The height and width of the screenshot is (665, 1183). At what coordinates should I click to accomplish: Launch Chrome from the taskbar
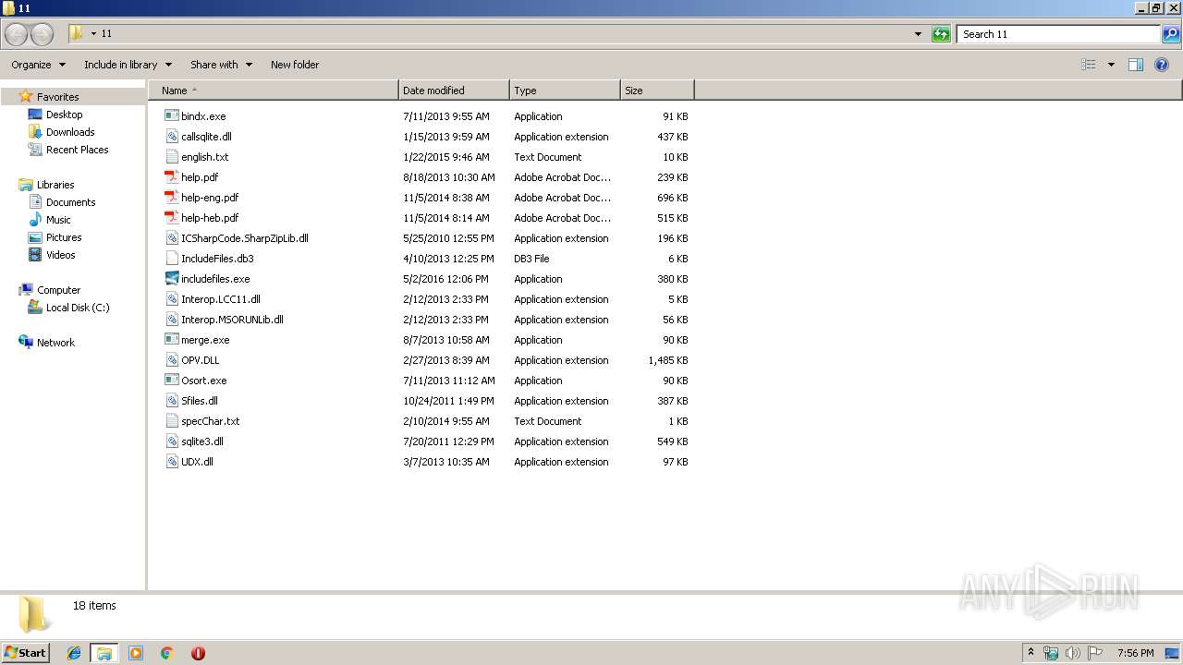[167, 653]
